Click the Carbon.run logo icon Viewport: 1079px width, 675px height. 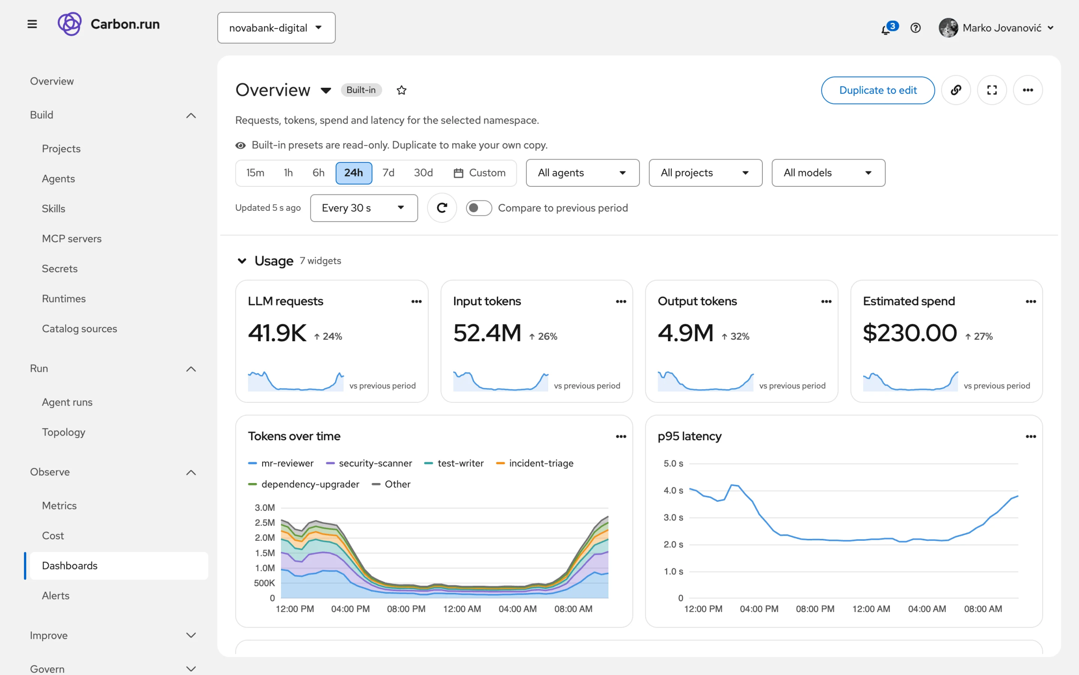(69, 24)
